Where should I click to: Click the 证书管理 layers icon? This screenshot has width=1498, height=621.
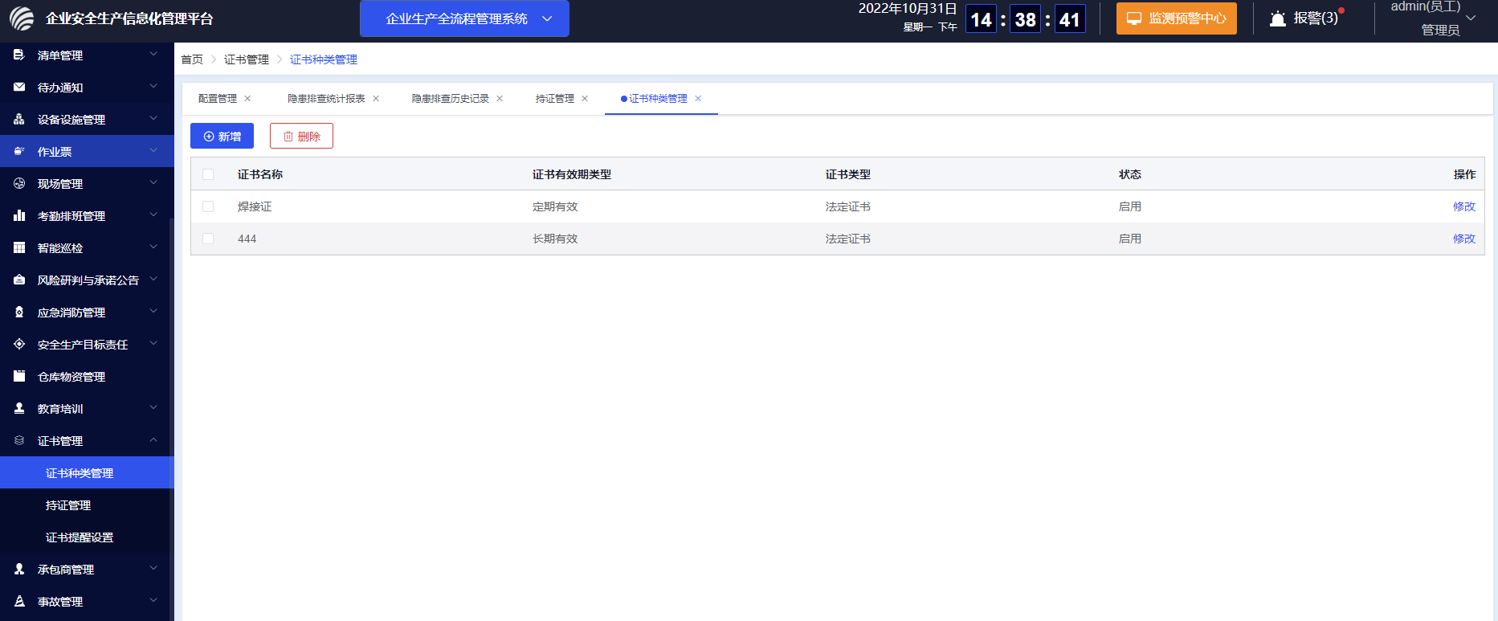pyautogui.click(x=19, y=440)
